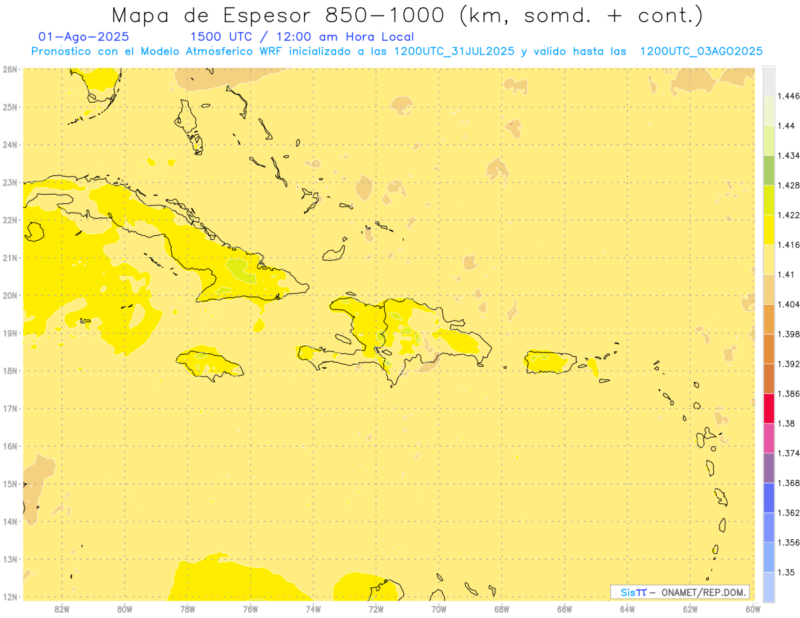Click the '60W' longitude label
Image resolution: width=800 pixels, height=618 pixels.
753,609
